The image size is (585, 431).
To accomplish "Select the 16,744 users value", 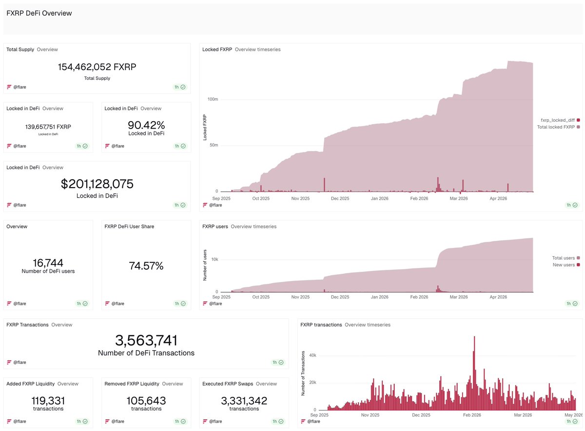I will 48,263.
